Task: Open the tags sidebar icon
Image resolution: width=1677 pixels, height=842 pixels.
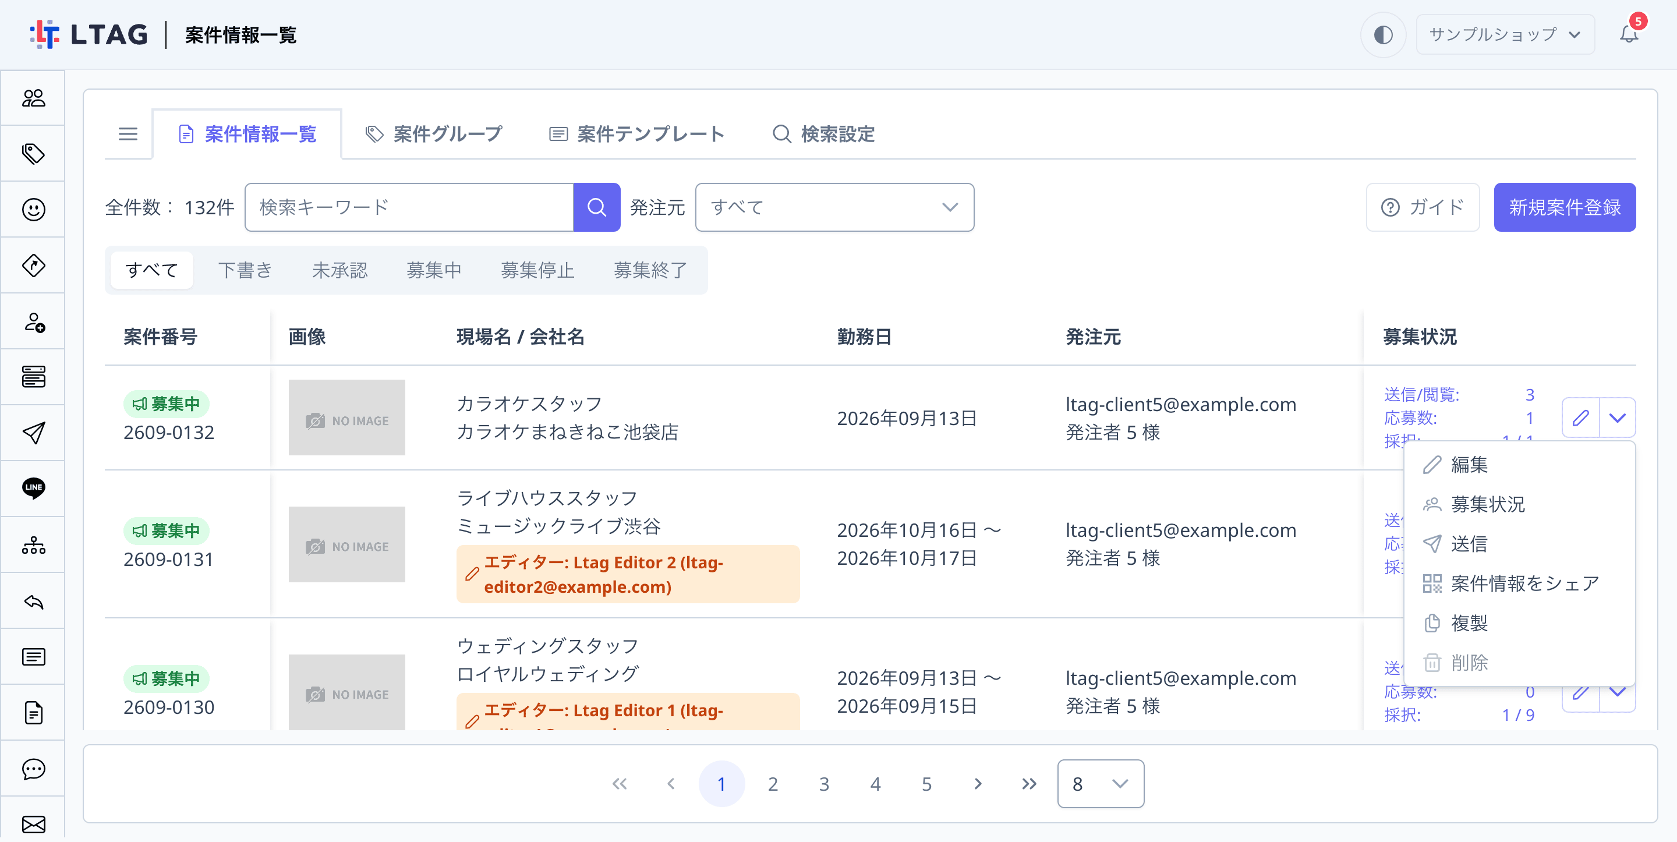Action: (x=33, y=154)
